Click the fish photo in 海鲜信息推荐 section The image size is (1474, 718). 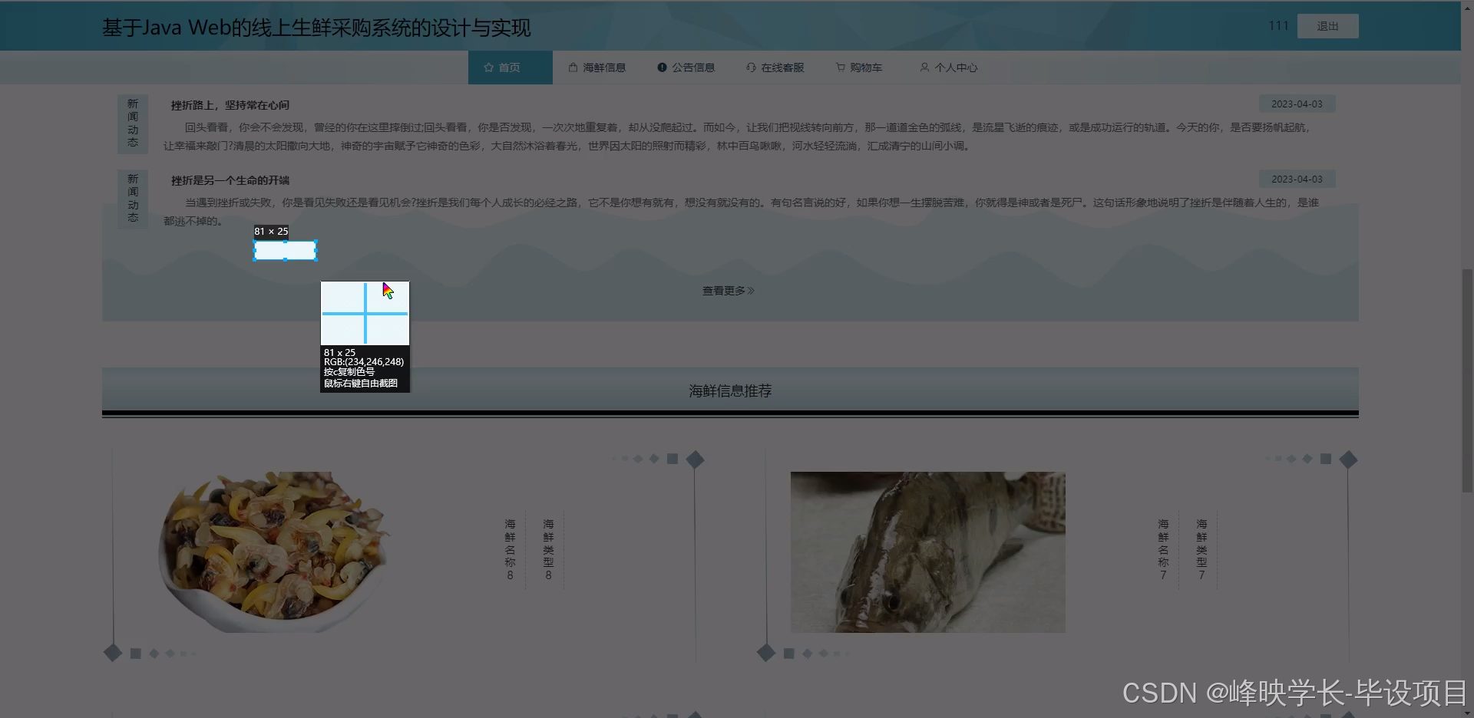tap(927, 552)
